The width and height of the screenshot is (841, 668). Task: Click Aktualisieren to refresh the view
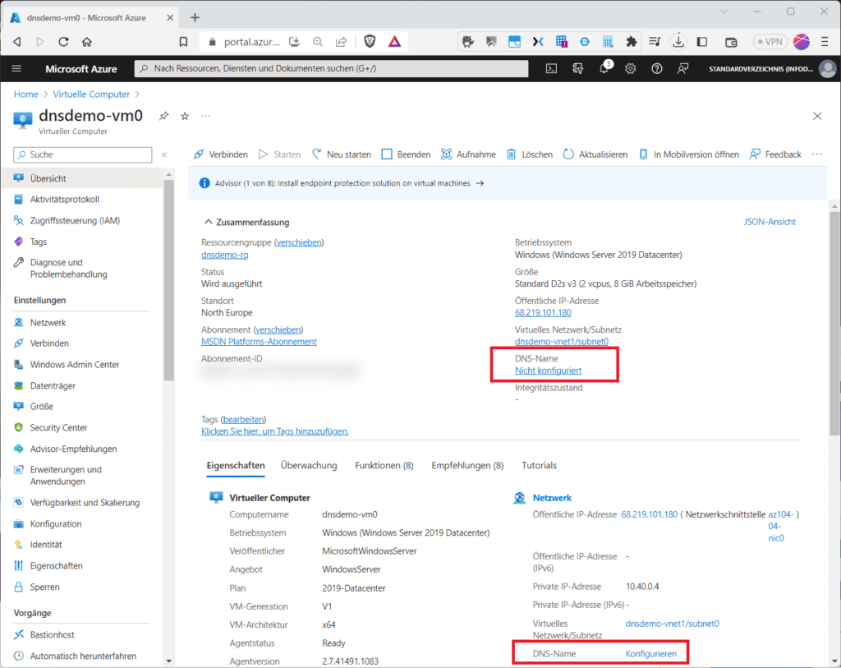(x=595, y=154)
